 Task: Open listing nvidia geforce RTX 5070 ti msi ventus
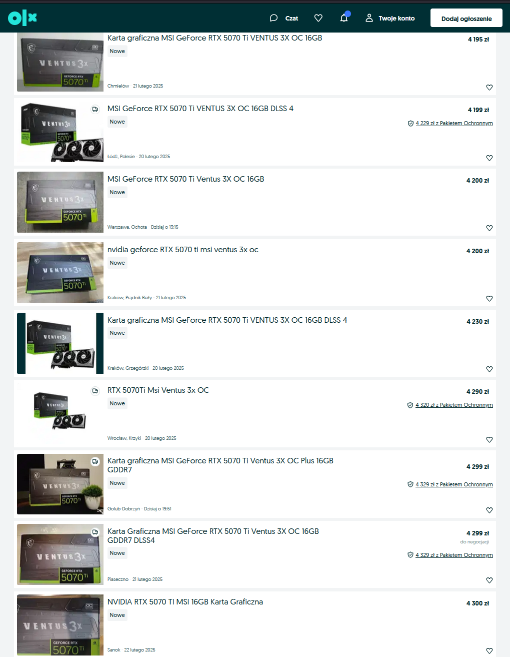(183, 249)
